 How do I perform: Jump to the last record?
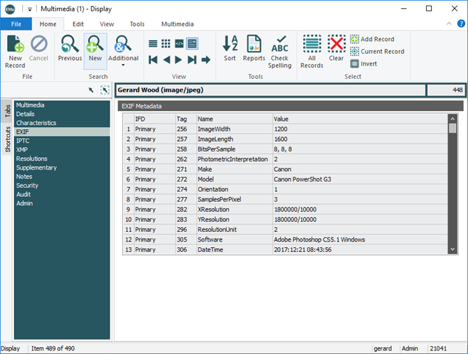tap(193, 60)
